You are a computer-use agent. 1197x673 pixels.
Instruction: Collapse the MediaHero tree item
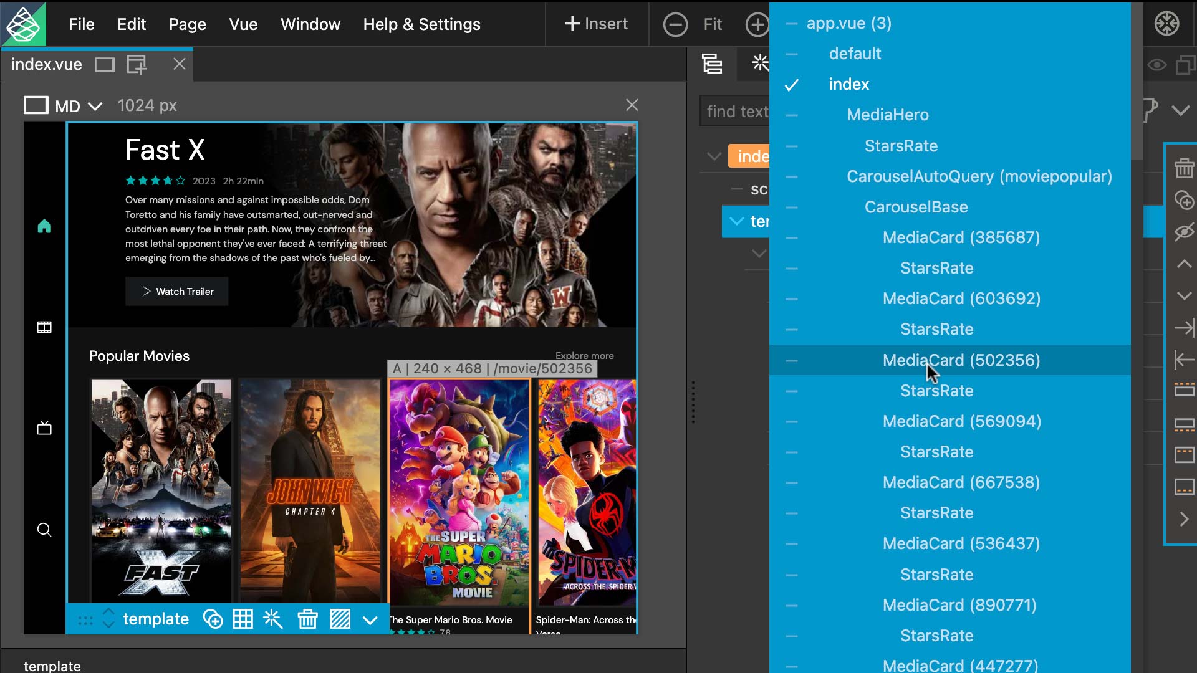pyautogui.click(x=792, y=115)
